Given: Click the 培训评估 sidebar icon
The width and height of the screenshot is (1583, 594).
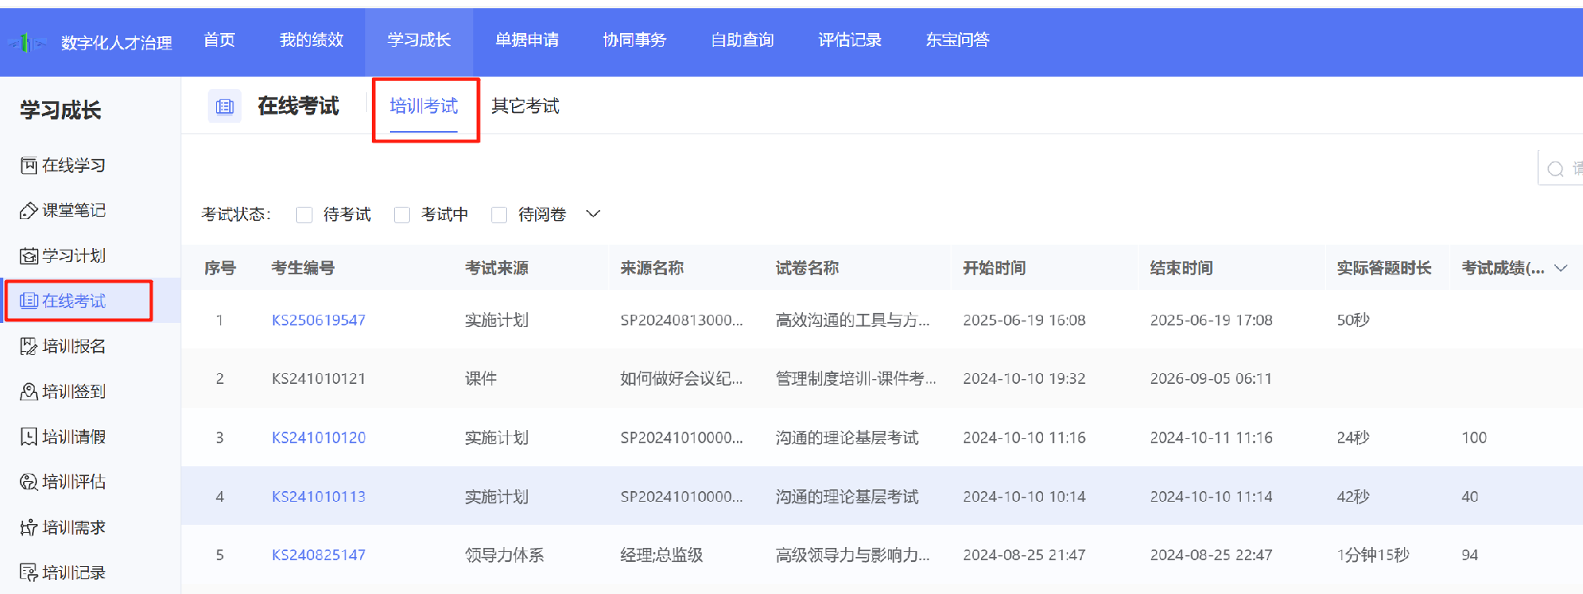Looking at the screenshot, I should tap(29, 482).
